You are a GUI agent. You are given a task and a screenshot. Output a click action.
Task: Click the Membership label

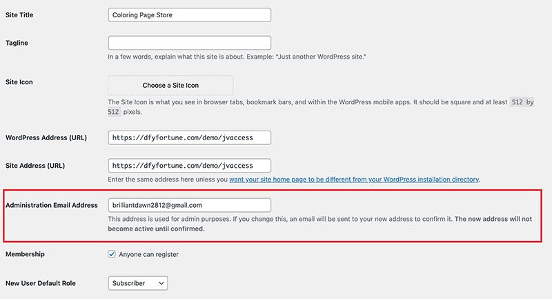(x=25, y=254)
